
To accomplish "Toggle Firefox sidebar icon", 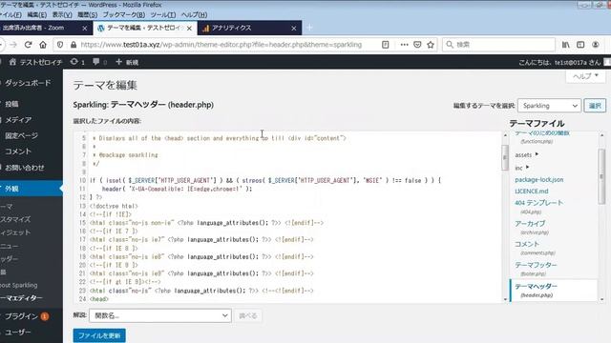I will click(580, 45).
